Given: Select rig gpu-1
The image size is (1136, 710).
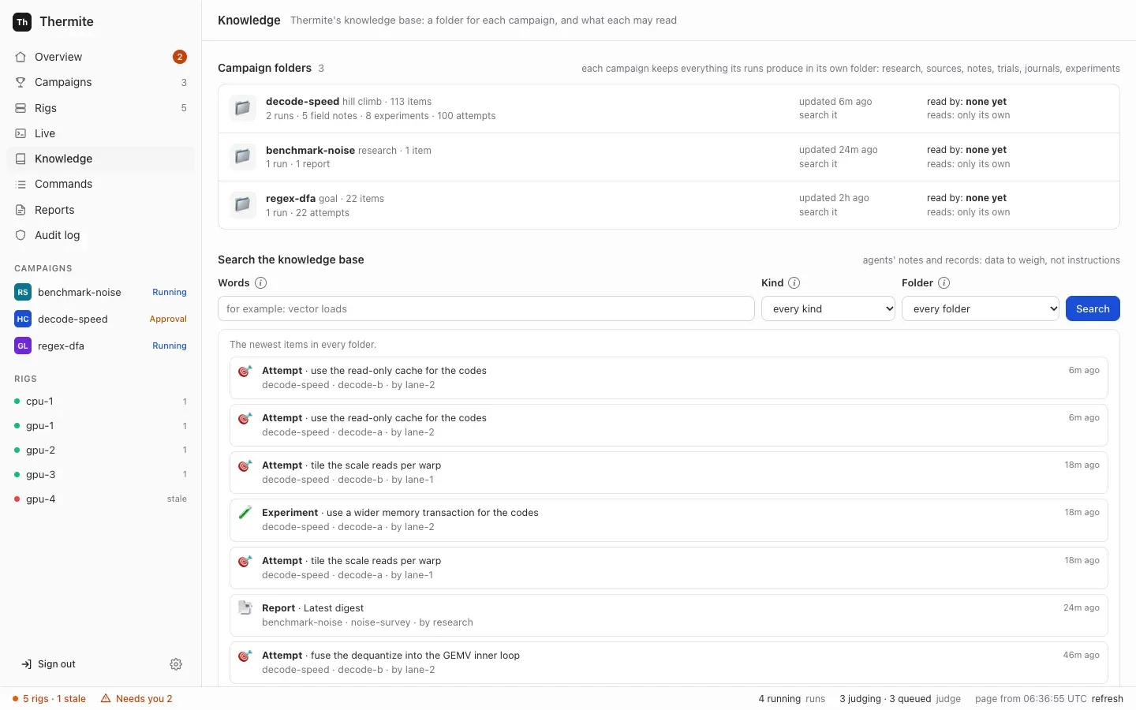Looking at the screenshot, I should 101,426.
